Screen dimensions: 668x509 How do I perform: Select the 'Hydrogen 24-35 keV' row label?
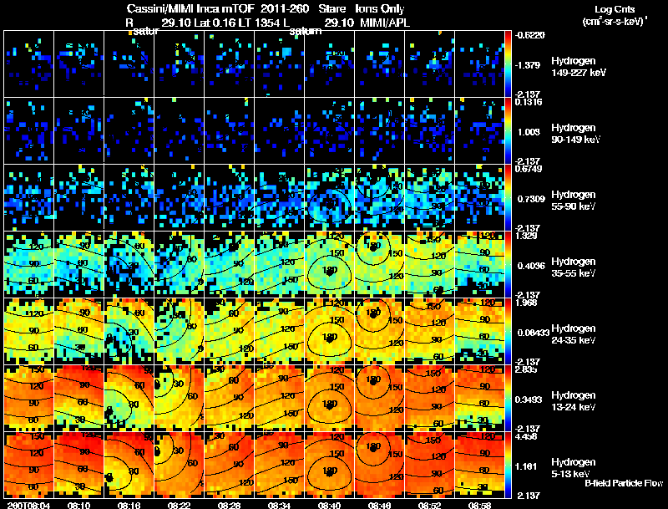point(574,334)
